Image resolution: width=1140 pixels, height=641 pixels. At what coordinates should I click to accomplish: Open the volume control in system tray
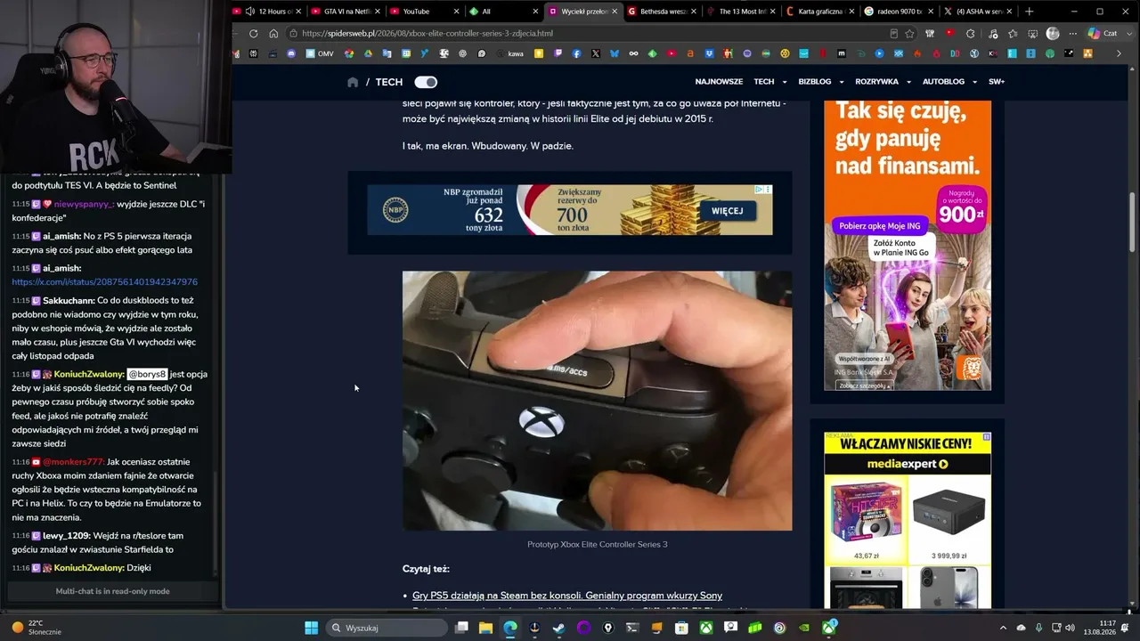tap(1070, 628)
